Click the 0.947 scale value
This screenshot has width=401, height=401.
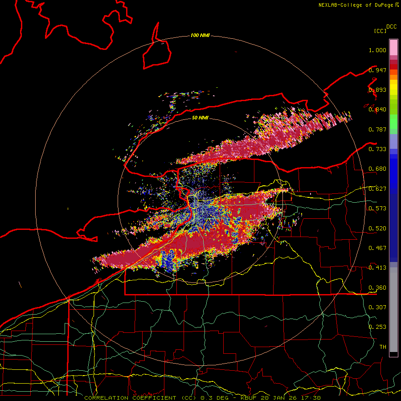click(x=377, y=70)
